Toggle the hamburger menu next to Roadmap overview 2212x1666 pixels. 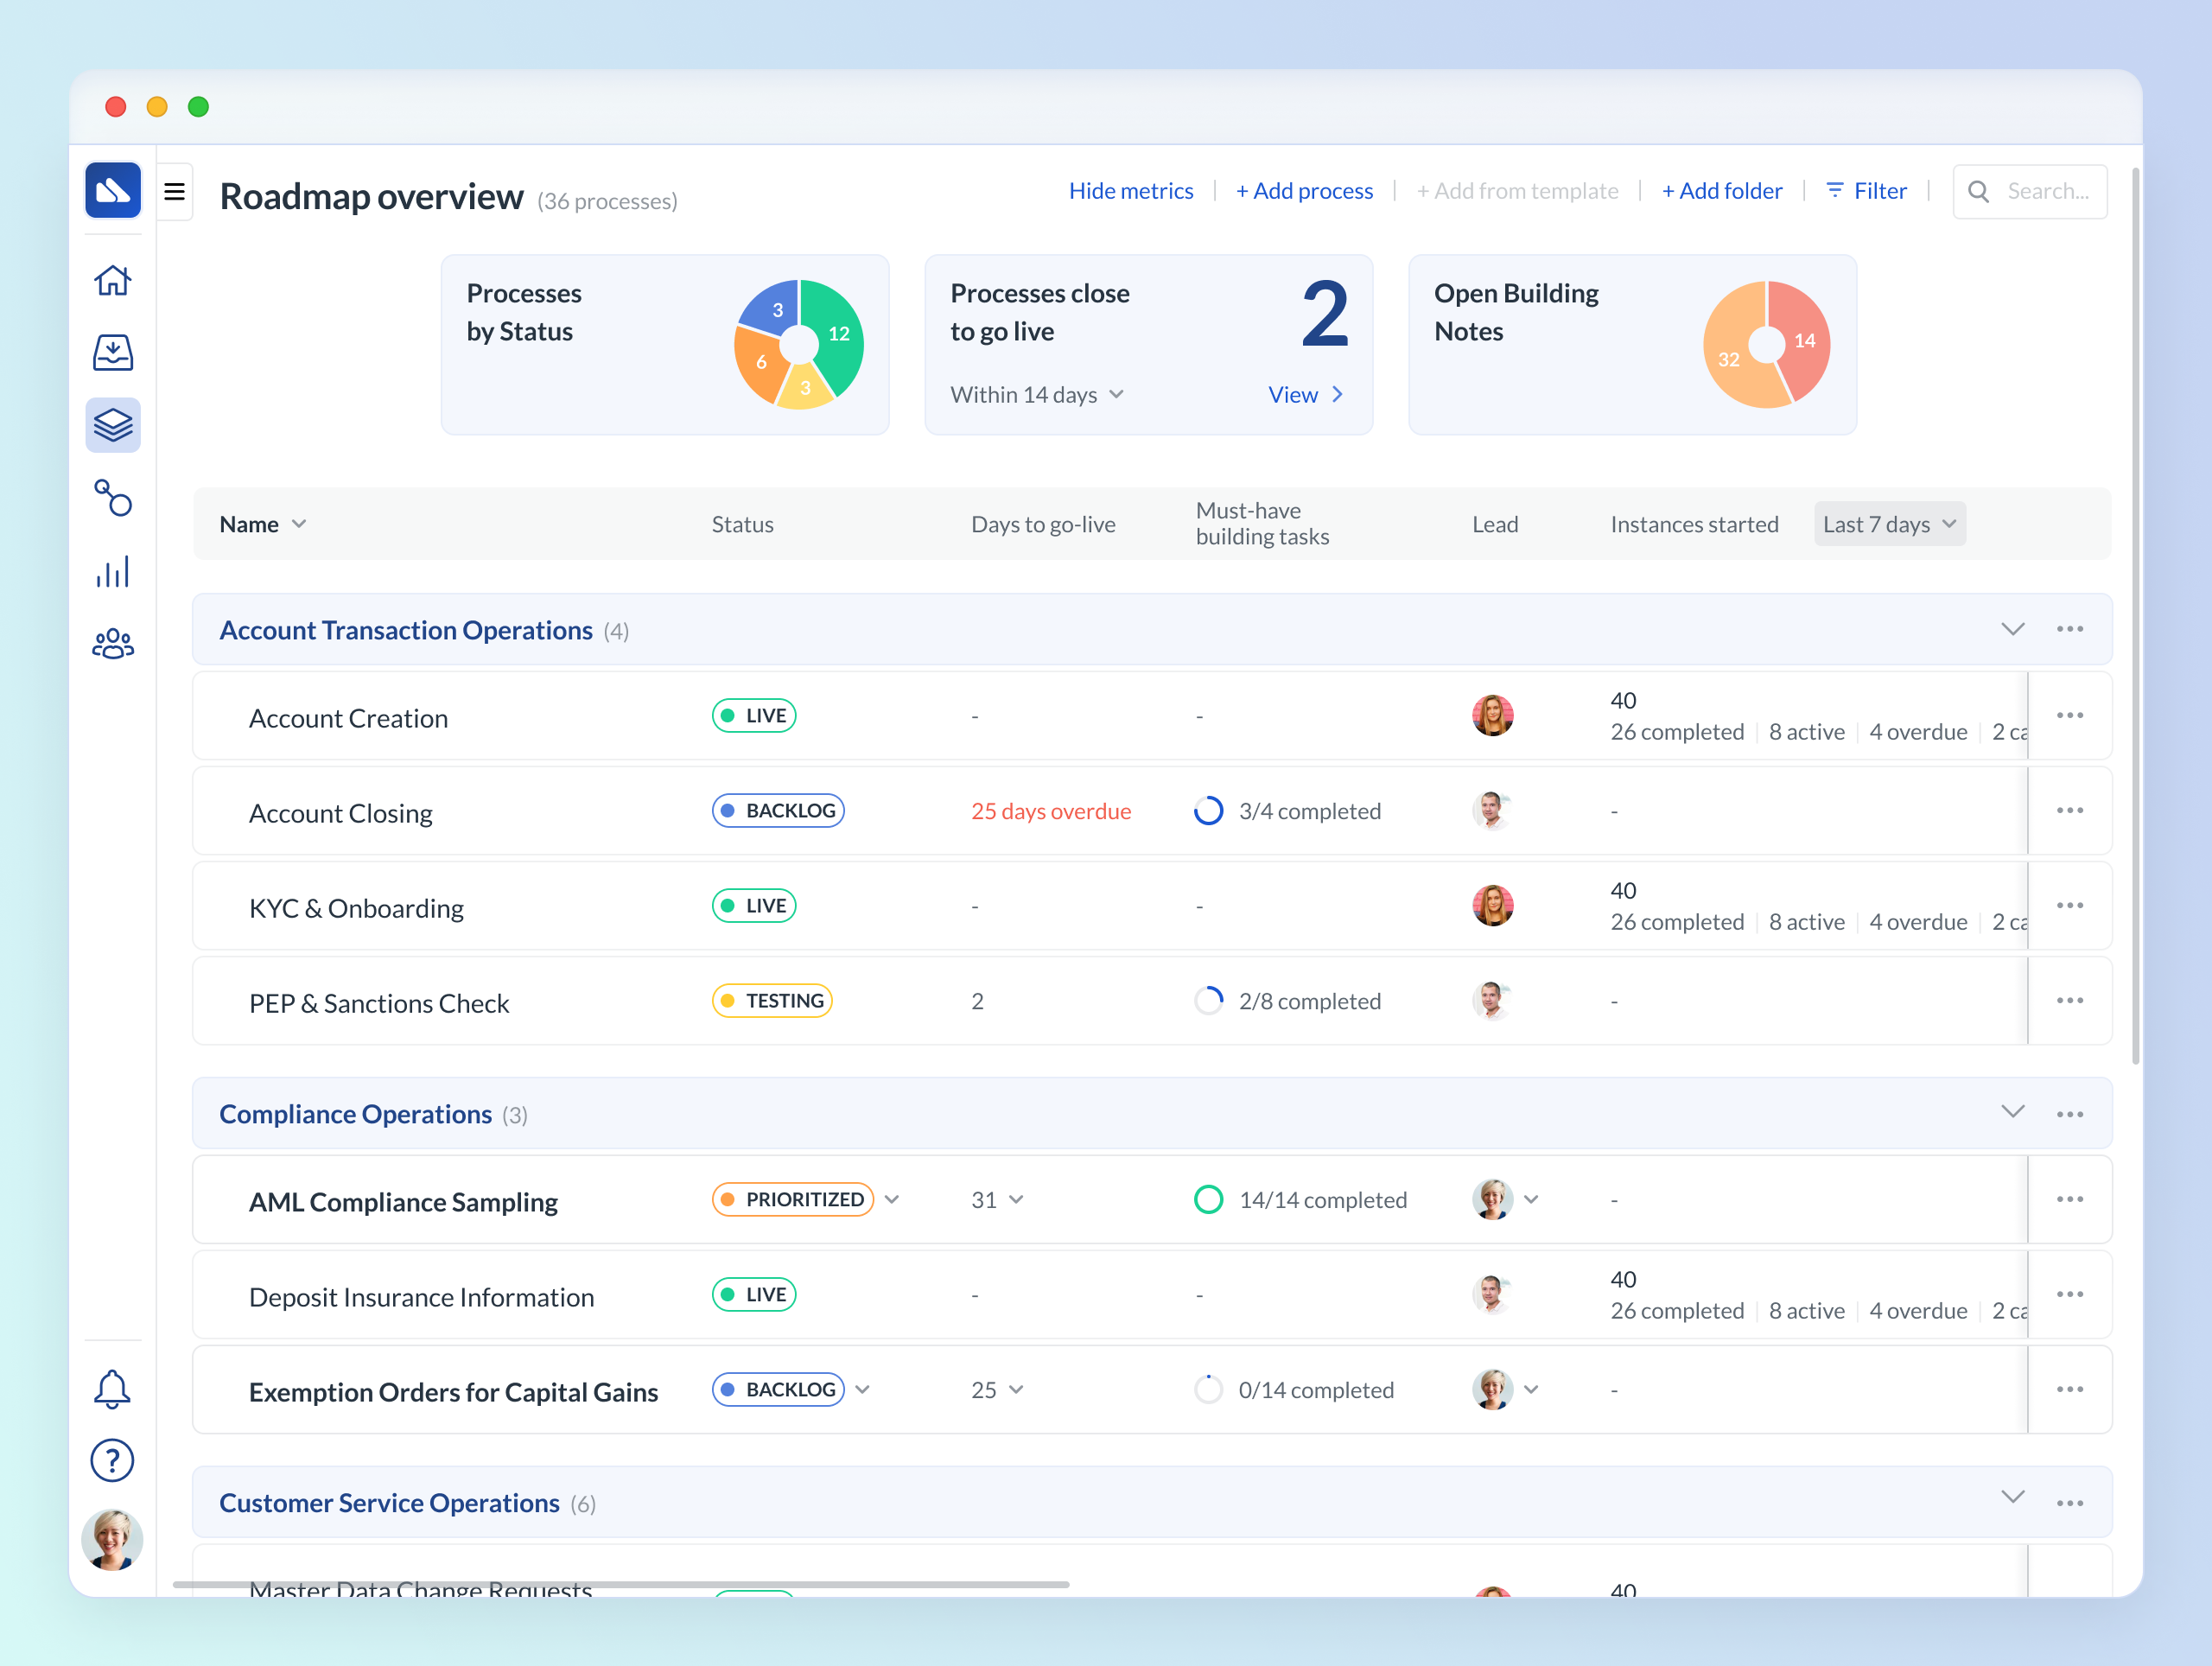point(174,190)
